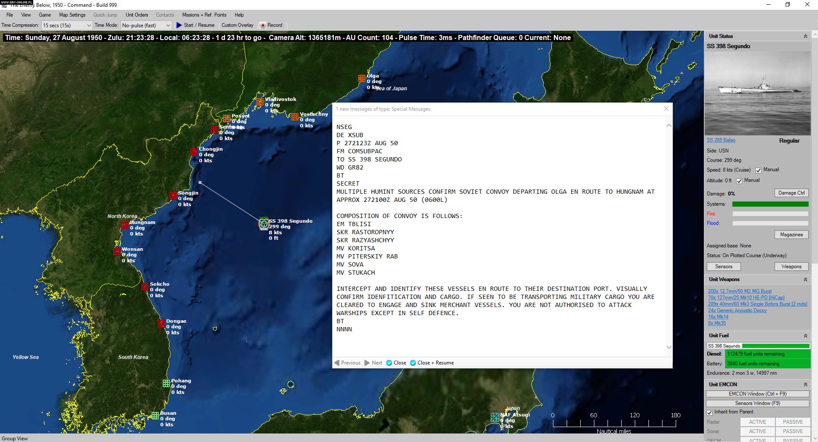The width and height of the screenshot is (818, 442).
Task: Click the blue Close icon in the message window
Action: (390, 363)
